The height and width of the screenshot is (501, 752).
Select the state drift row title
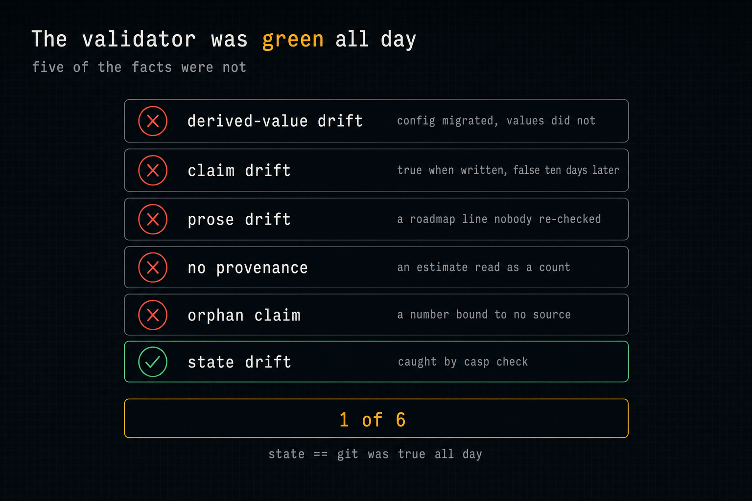tap(239, 362)
